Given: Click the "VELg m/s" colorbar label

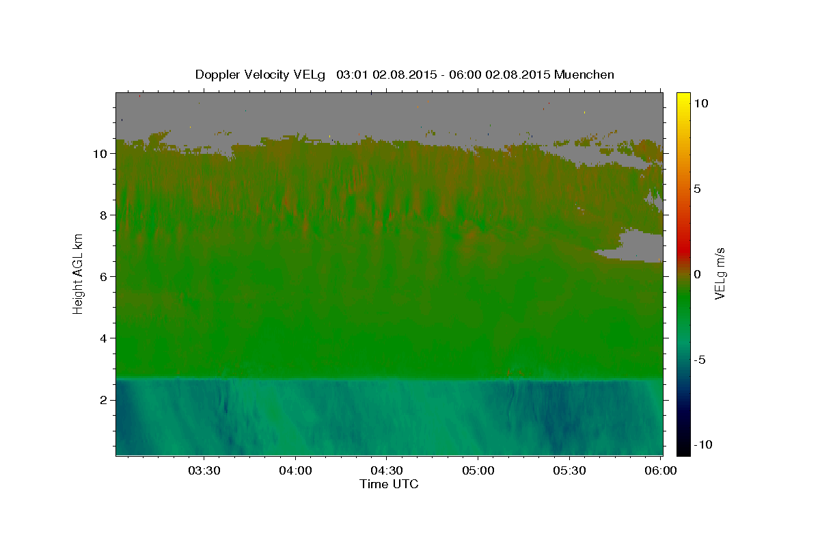Looking at the screenshot, I should click(720, 273).
